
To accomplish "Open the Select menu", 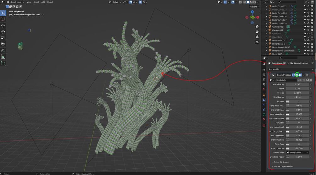I will tap(36, 2).
